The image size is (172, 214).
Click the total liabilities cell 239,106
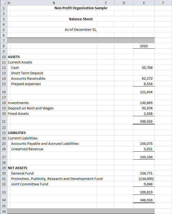[x=144, y=157]
